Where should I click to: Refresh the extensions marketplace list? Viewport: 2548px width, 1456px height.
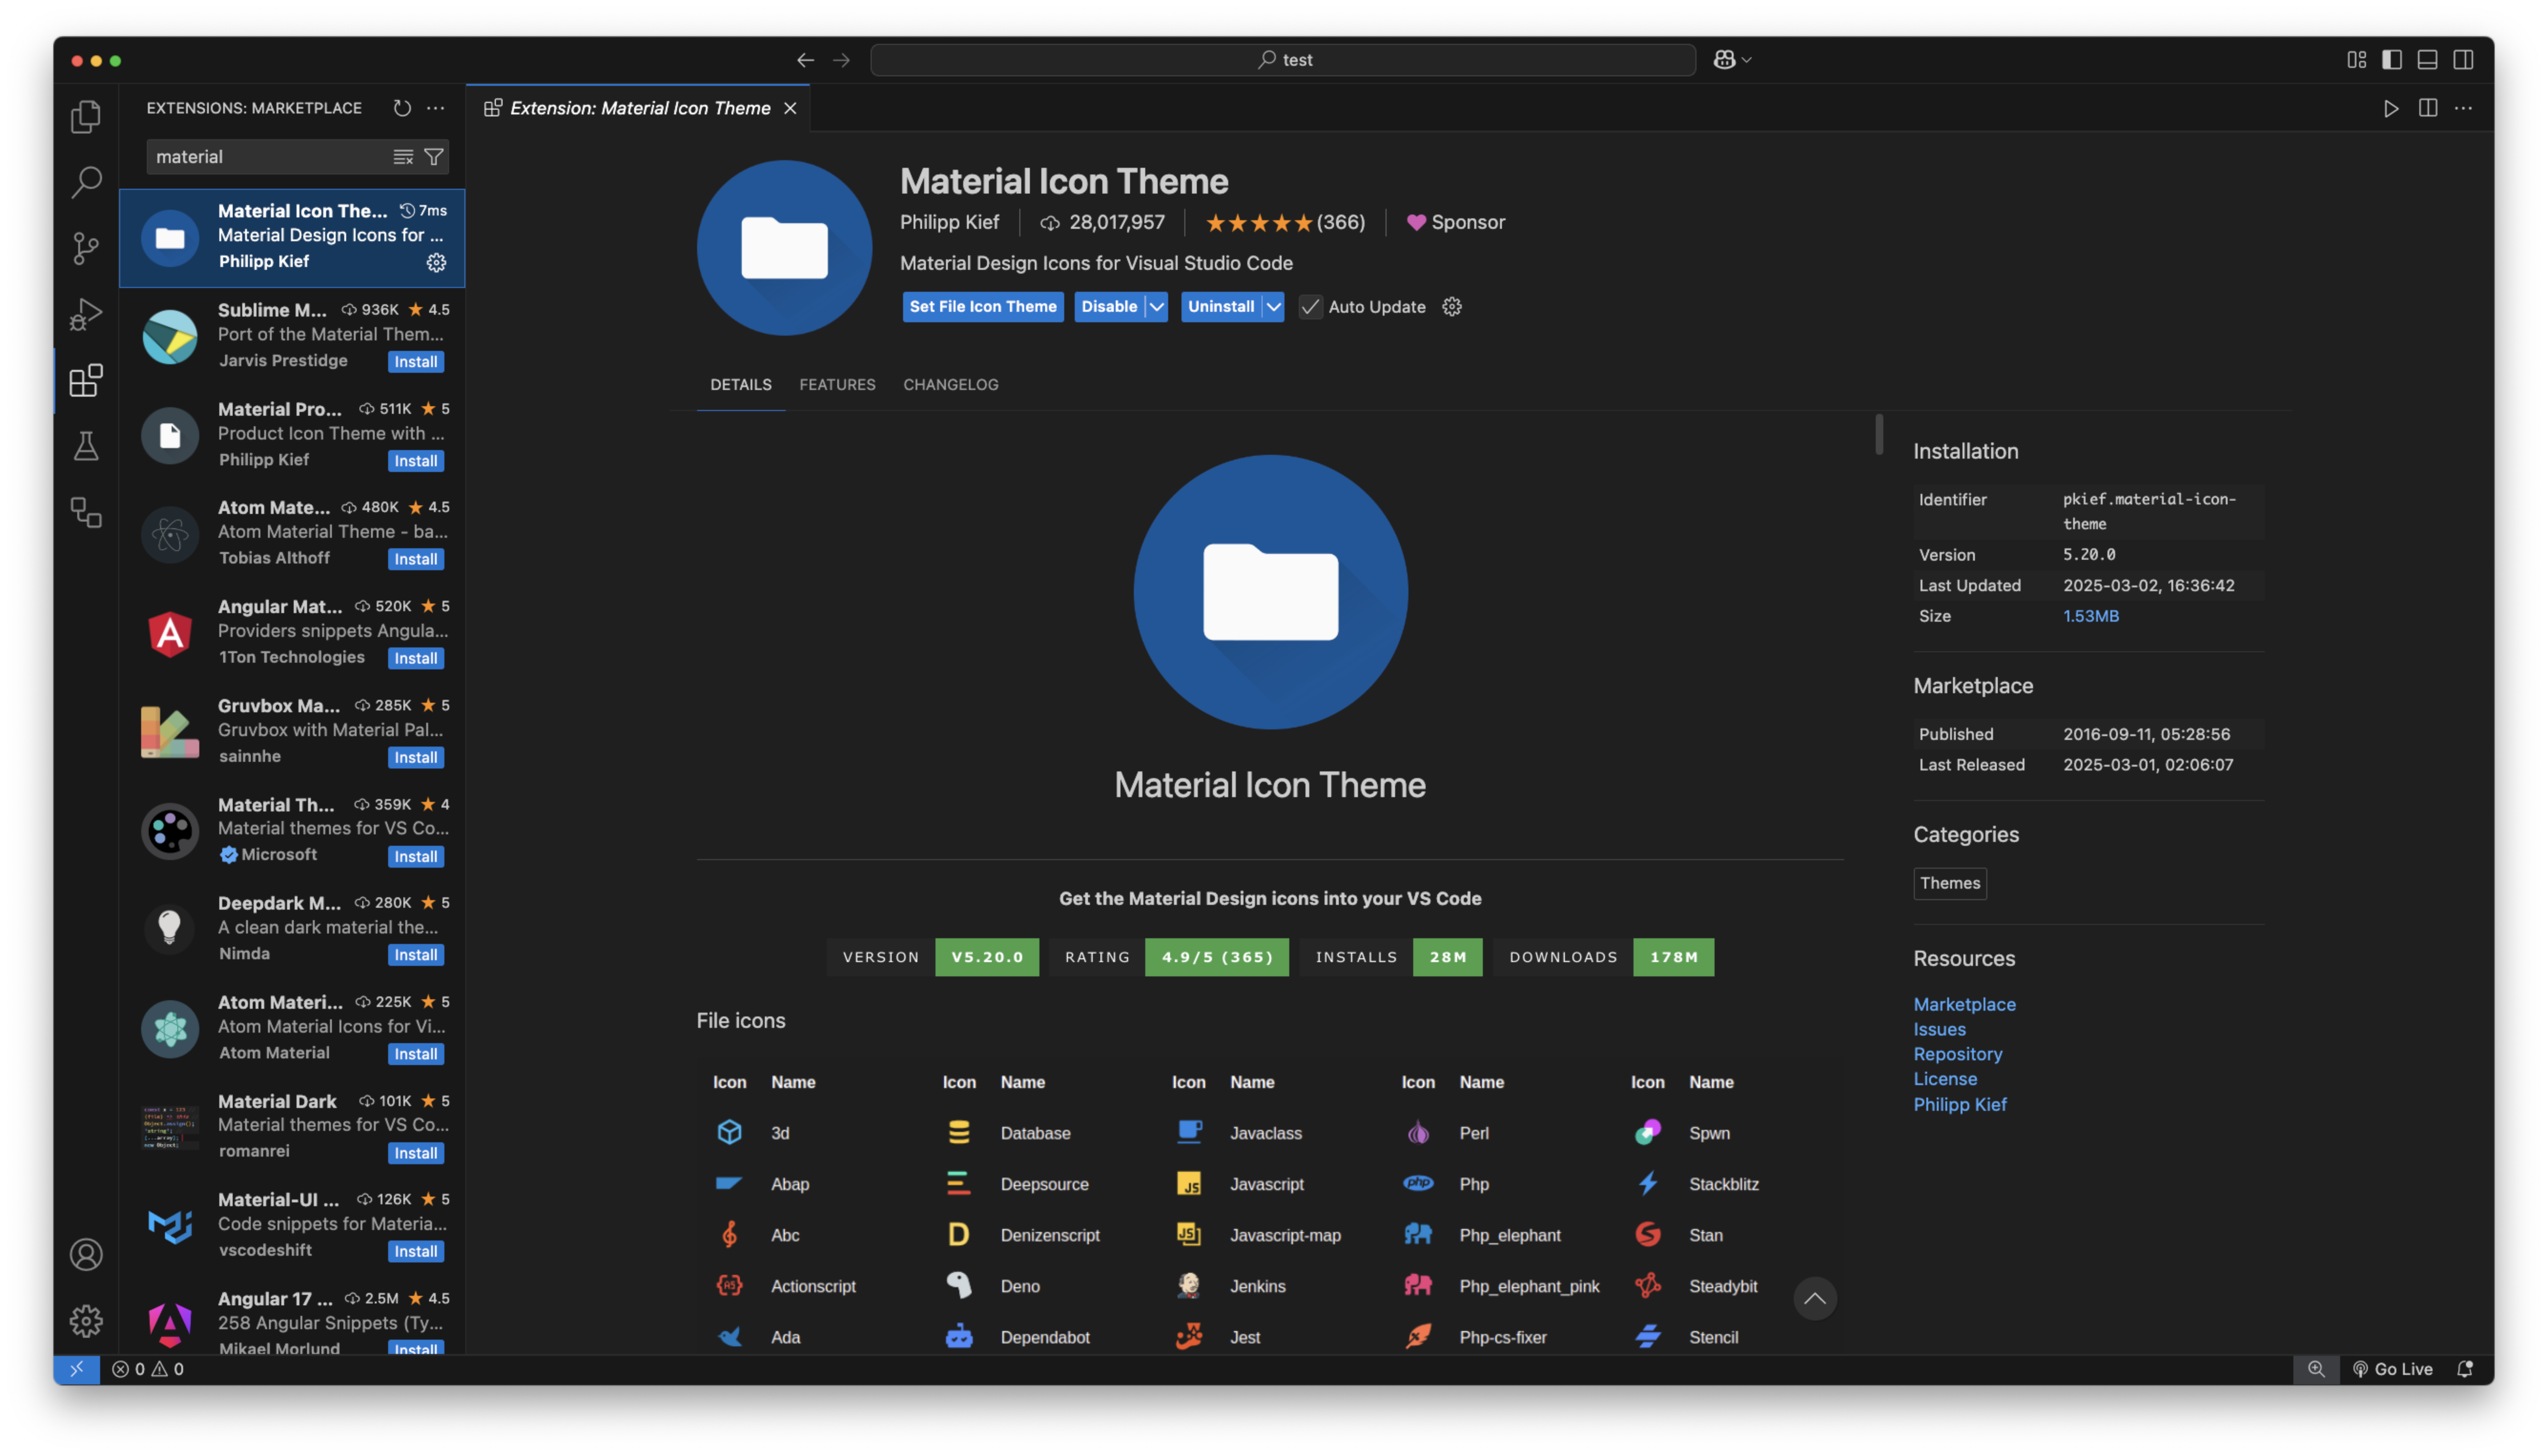click(402, 108)
